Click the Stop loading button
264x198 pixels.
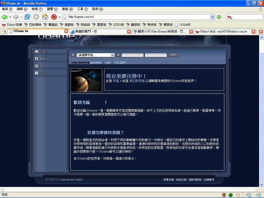(x=36, y=17)
